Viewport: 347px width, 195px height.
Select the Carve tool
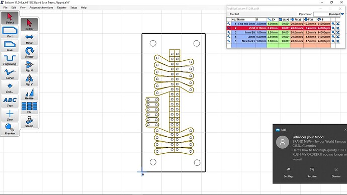[10, 74]
